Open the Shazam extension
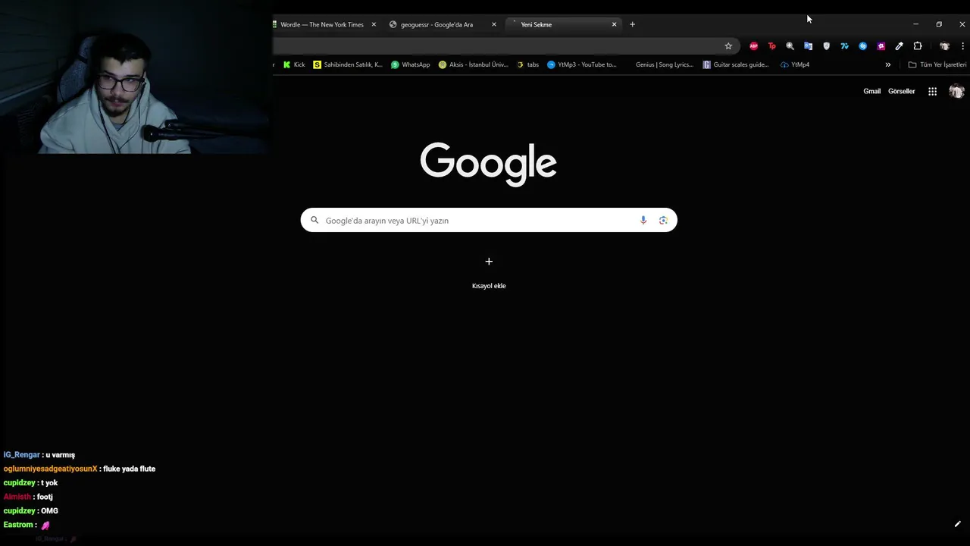The height and width of the screenshot is (546, 970). click(x=862, y=46)
